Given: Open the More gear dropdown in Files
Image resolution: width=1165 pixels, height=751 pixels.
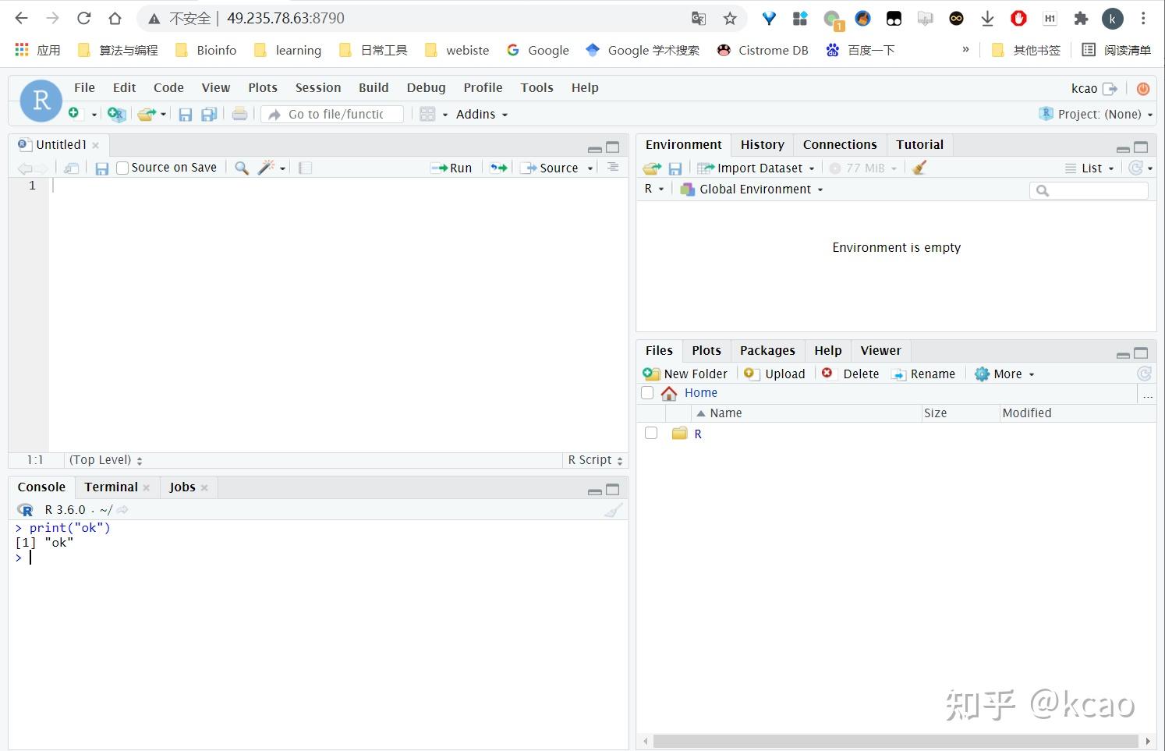Looking at the screenshot, I should [x=1004, y=374].
